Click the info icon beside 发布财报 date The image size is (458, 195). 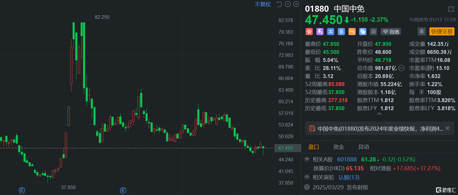pos(307,187)
